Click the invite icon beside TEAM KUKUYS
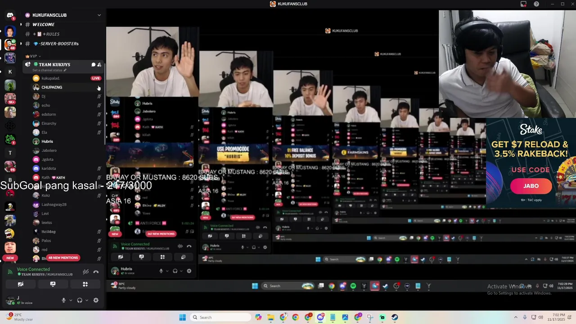The image size is (576, 324). [99, 65]
